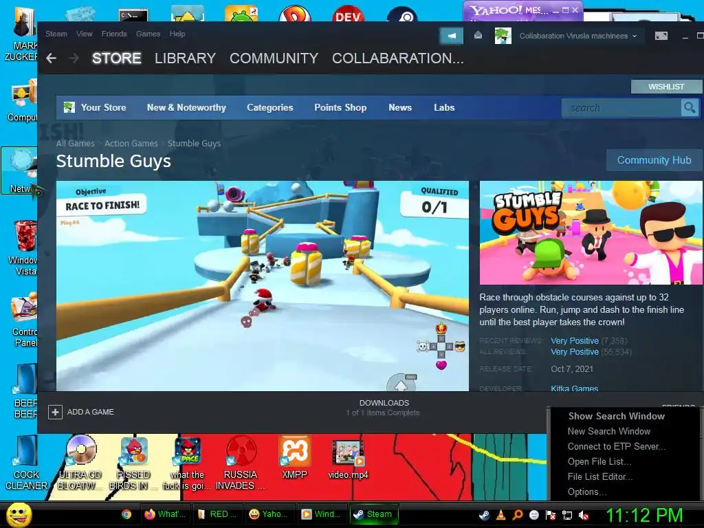Open the View menu
This screenshot has height=528, width=704.
tap(84, 34)
